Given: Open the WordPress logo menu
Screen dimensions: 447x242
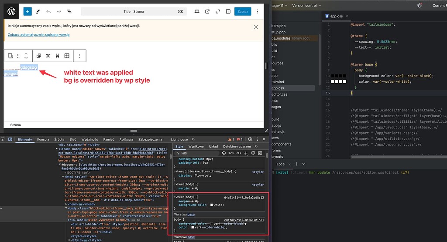Looking at the screenshot, I should pos(11,11).
